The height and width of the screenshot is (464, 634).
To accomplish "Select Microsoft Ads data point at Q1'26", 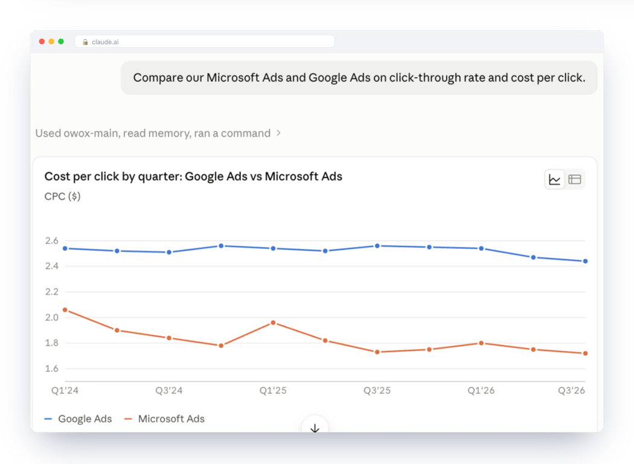I will tap(481, 343).
